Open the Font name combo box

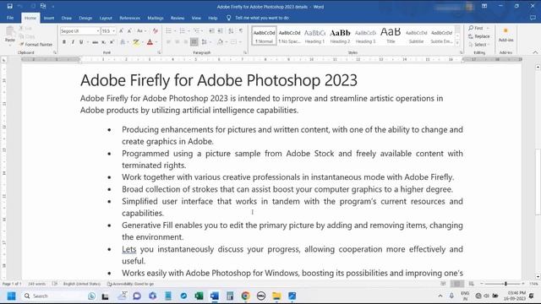coord(80,31)
